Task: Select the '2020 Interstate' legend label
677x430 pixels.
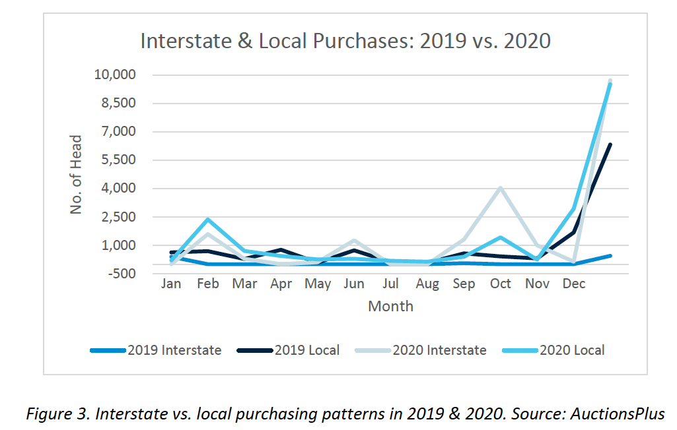Action: coord(439,350)
